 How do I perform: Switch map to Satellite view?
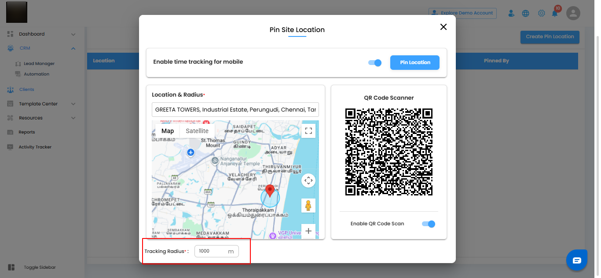click(x=197, y=131)
